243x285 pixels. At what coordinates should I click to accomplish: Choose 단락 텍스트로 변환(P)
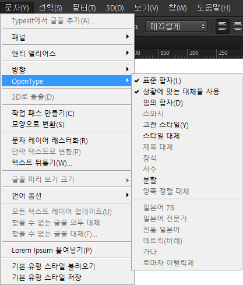click(67, 152)
